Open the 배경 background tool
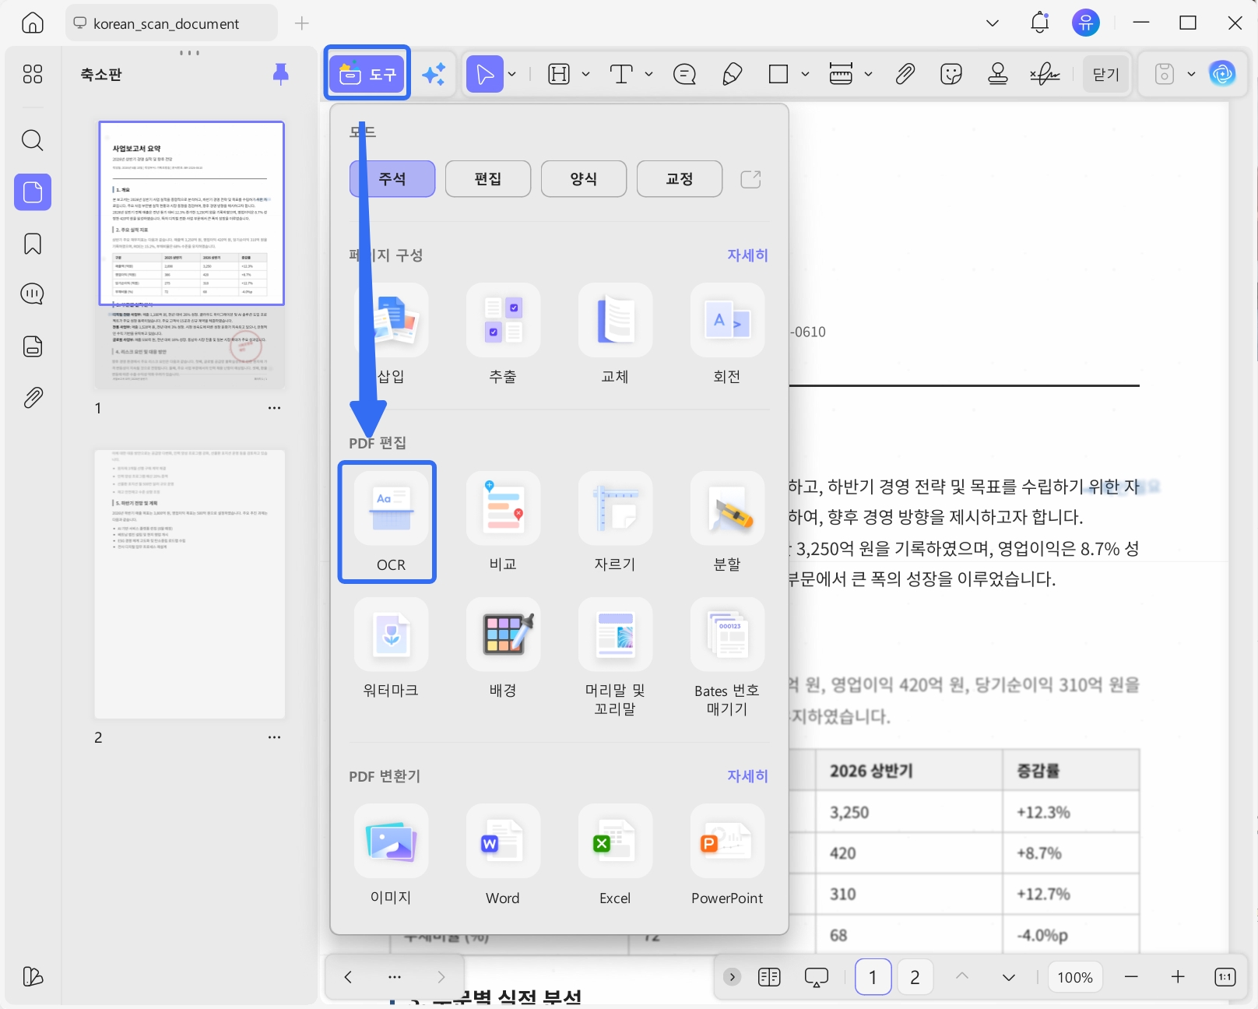The height and width of the screenshot is (1009, 1258). pos(503,648)
